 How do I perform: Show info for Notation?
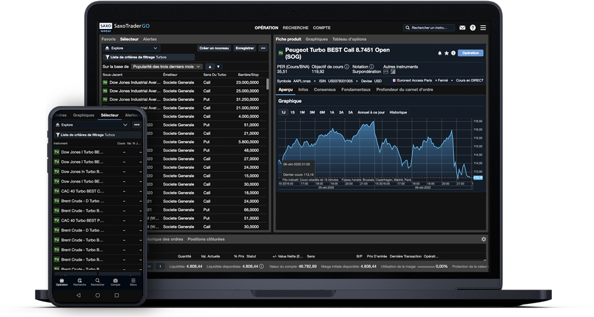372,67
